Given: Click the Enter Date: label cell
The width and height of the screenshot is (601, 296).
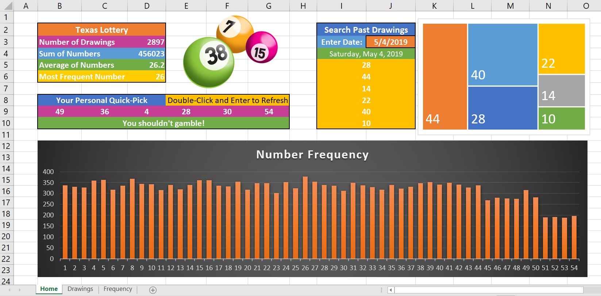Looking at the screenshot, I should pyautogui.click(x=342, y=42).
